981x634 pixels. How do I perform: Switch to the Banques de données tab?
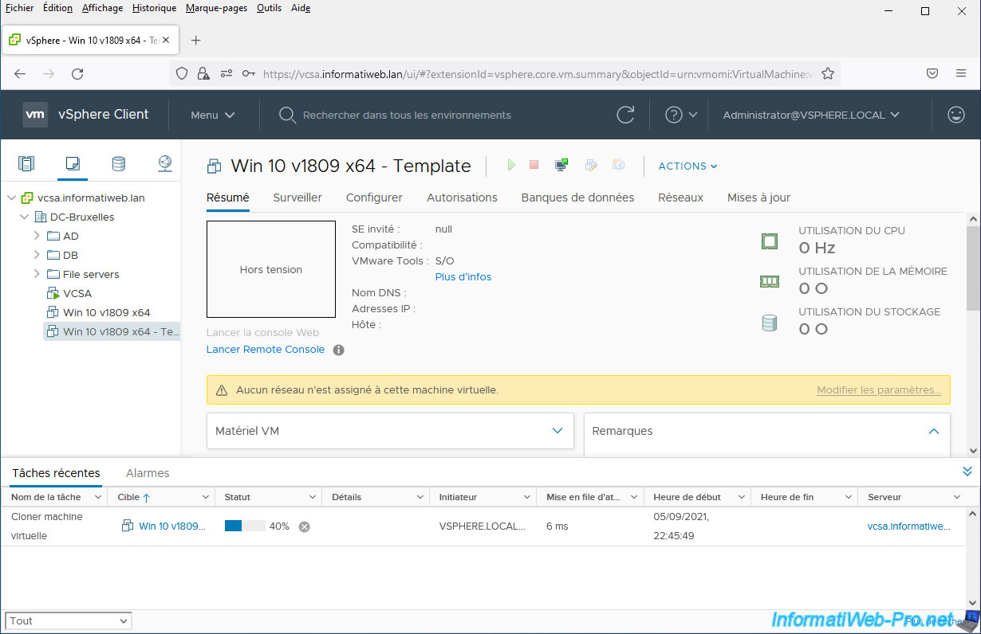coord(577,198)
